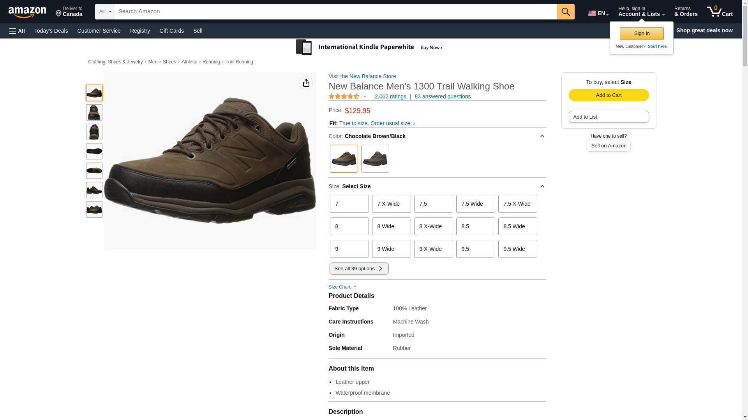Click the Deliver to Canada location icon
Screen dimensions: 748x420
(x=59, y=14)
